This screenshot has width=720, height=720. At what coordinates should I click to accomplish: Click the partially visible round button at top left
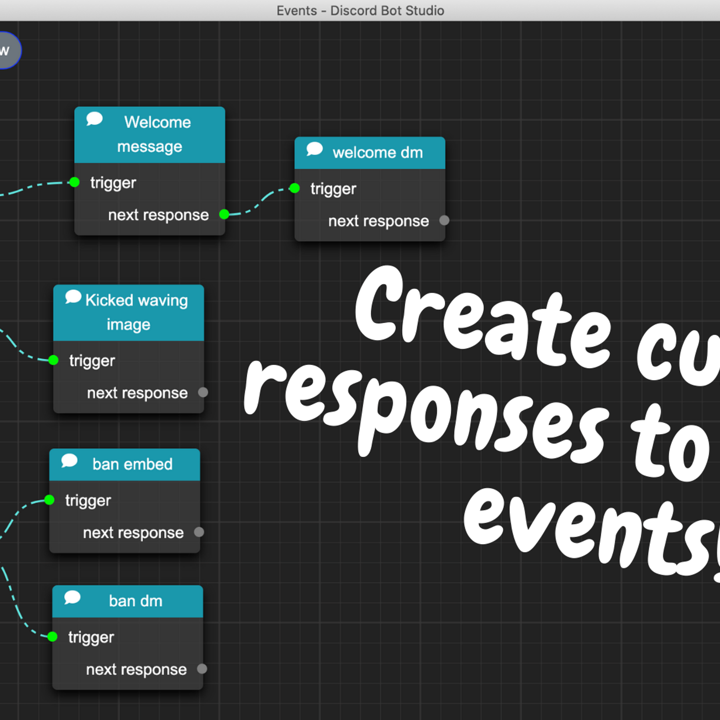click(x=7, y=50)
